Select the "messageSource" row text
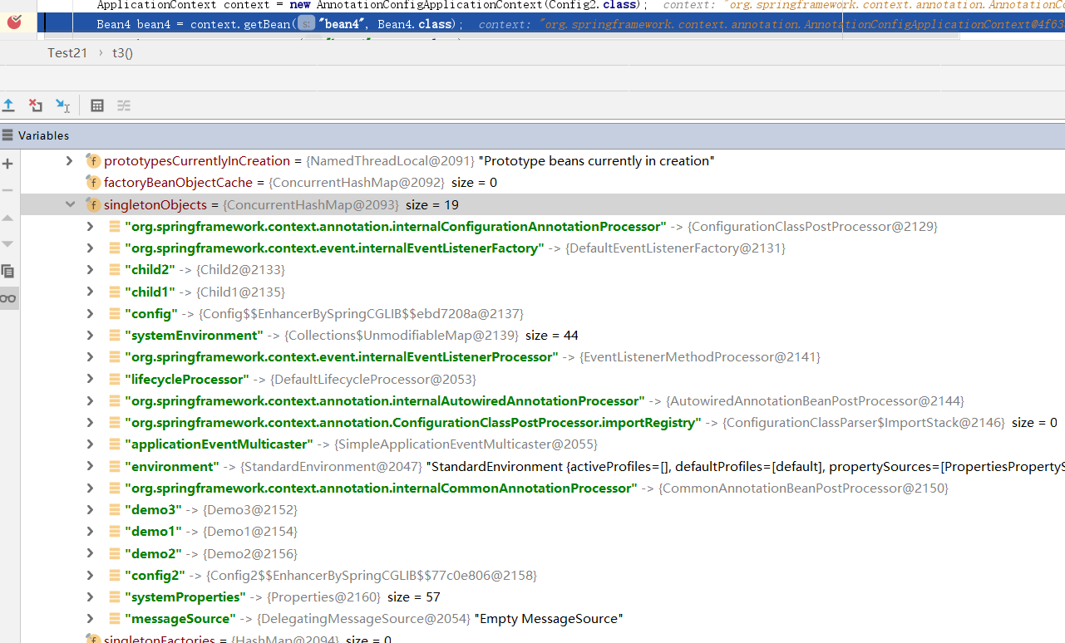 point(373,618)
